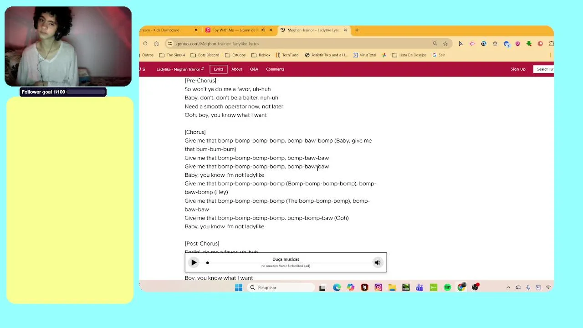Open The Sims 4 bookmarks folder
The image size is (583, 328).
(172, 55)
